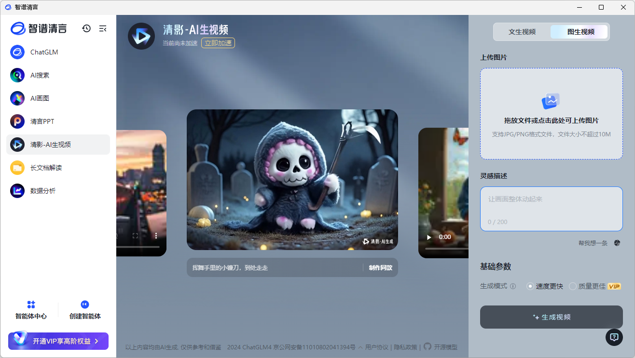Image resolution: width=635 pixels, height=358 pixels.
Task: Click the info icon beside 生成模式
Action: point(513,286)
